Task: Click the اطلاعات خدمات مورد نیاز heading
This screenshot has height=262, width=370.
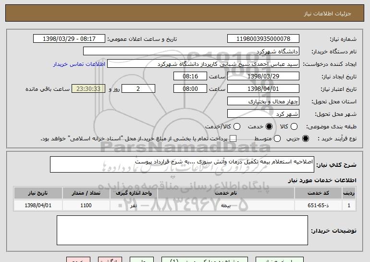Action: pos(322,180)
